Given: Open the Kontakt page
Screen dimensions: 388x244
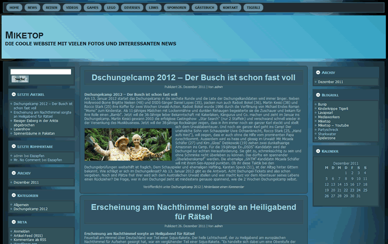Looking at the screenshot, I should point(230,8).
